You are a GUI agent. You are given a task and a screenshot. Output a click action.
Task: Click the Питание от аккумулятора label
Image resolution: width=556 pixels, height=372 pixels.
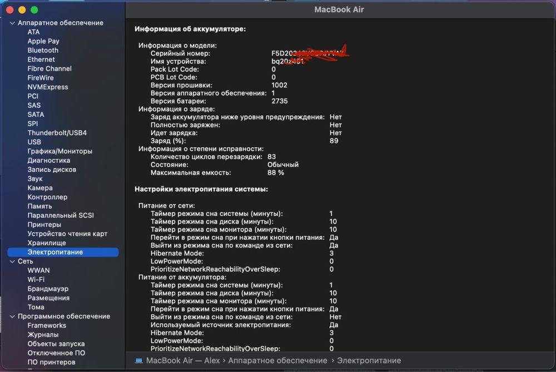coord(182,277)
